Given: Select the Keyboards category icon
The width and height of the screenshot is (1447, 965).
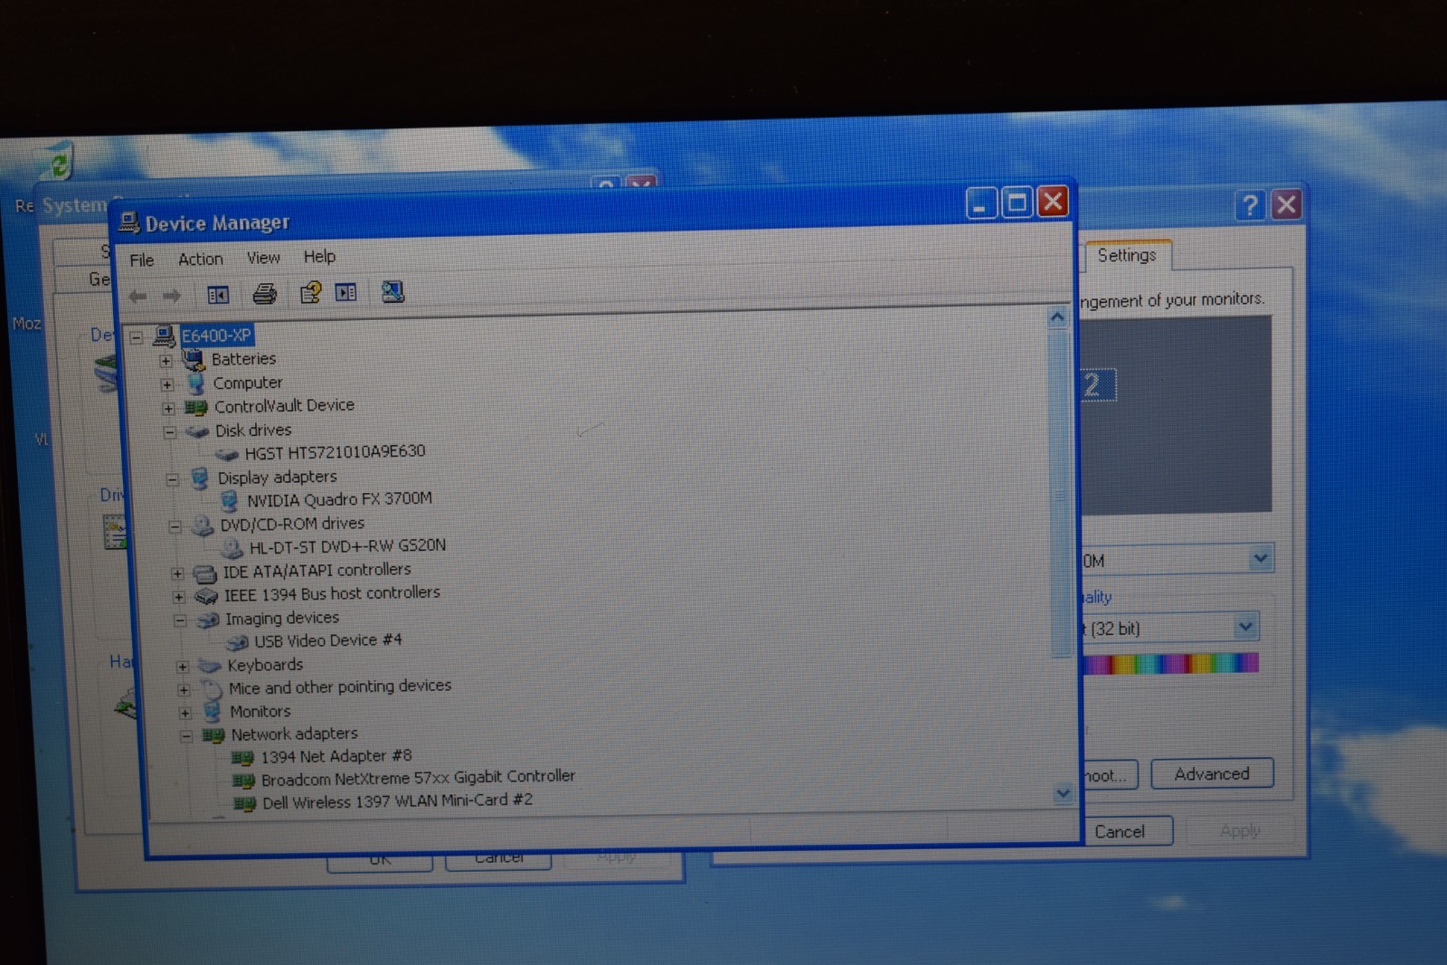Looking at the screenshot, I should (210, 667).
